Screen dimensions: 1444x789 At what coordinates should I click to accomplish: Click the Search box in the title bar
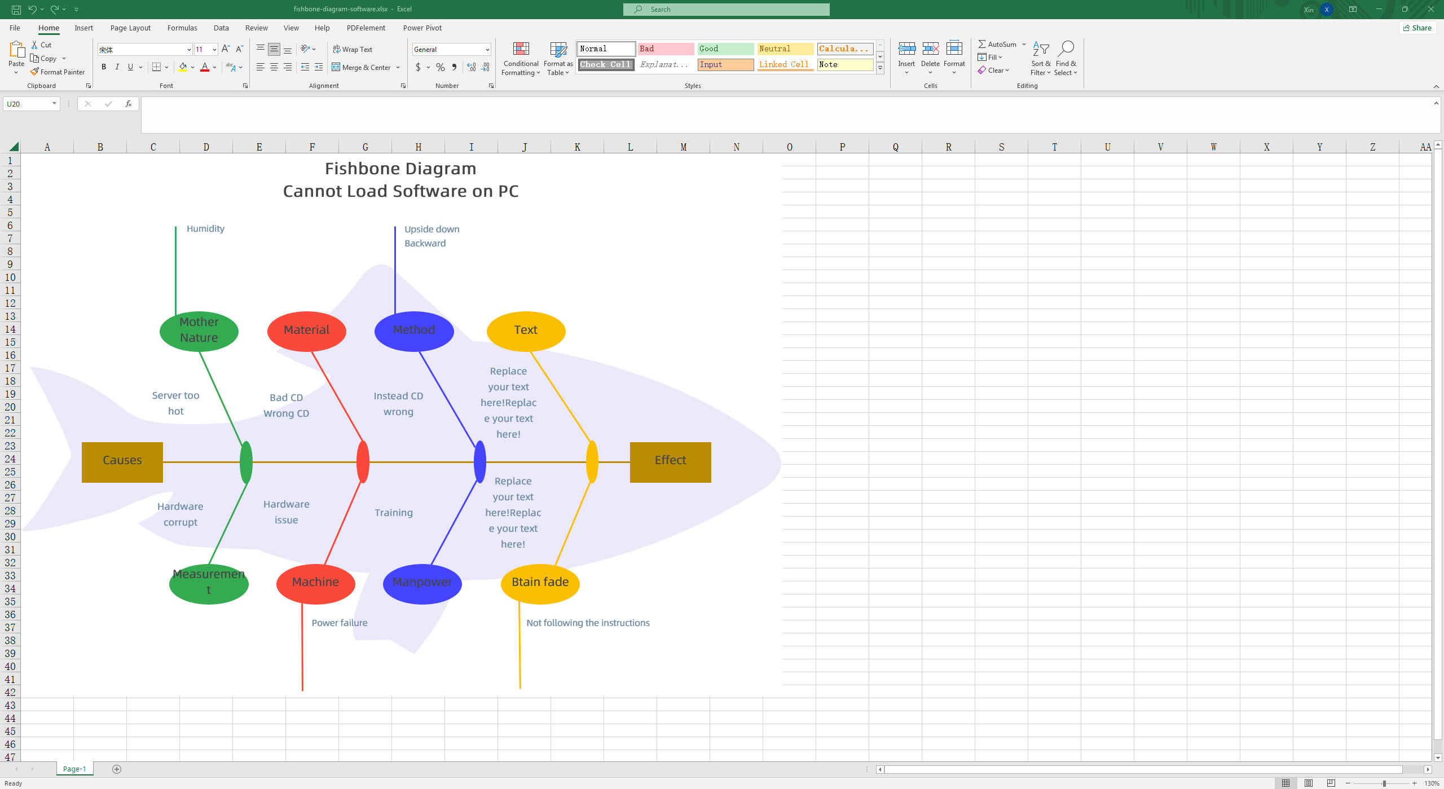point(726,9)
